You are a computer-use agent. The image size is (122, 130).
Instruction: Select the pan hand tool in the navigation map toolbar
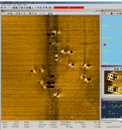tap(108, 13)
